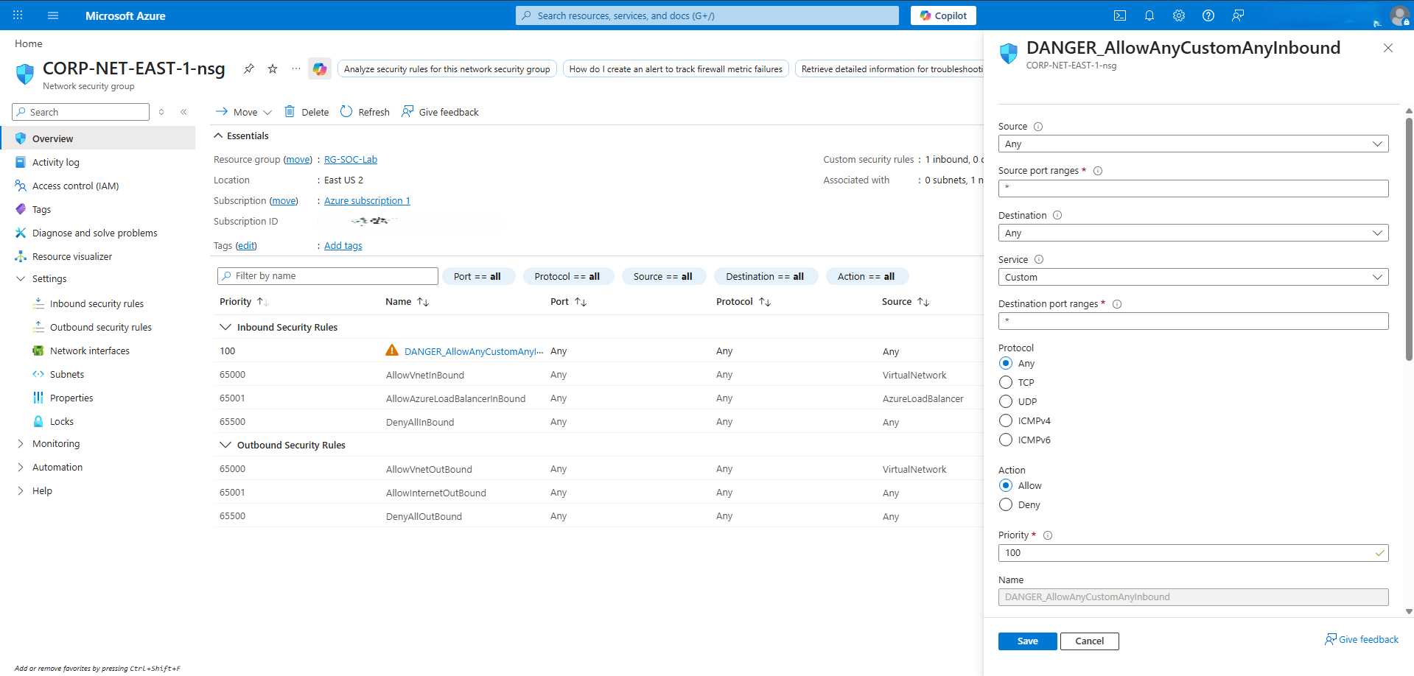
Task: Collapse the Outbound Security Rules group
Action: (225, 445)
